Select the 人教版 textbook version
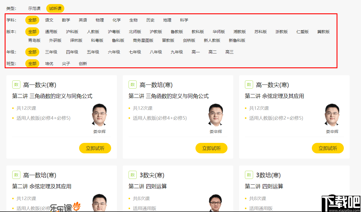361x212 pixels. tap(93, 32)
